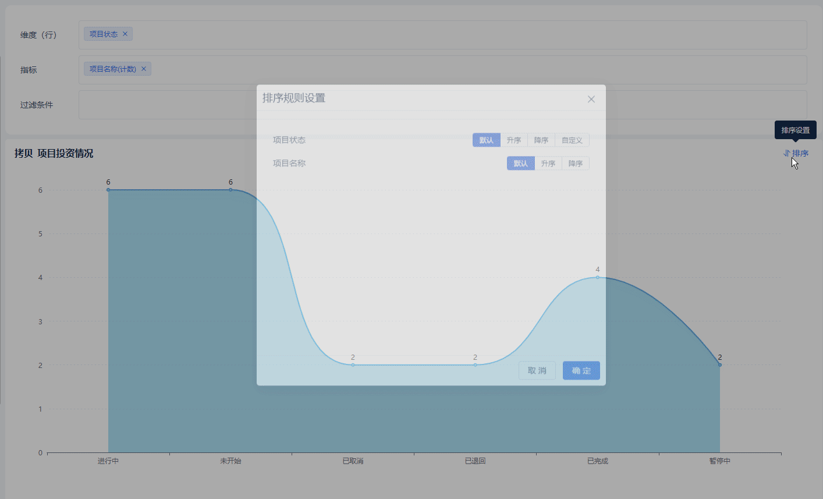Click the 进行中 data point on the chart
The height and width of the screenshot is (499, 823).
point(108,190)
